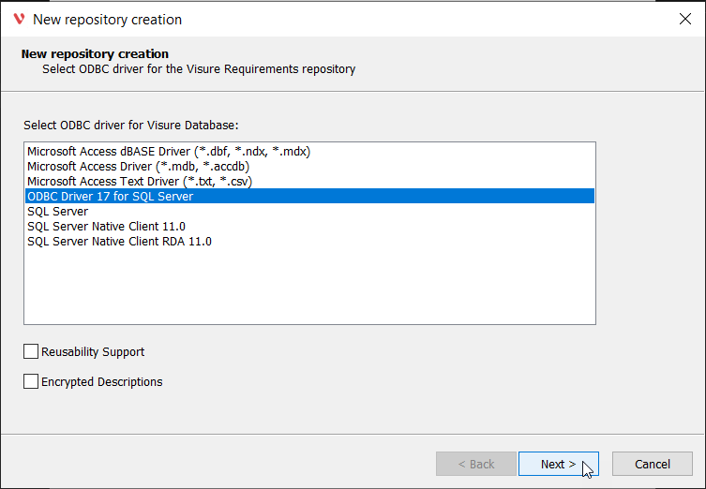The width and height of the screenshot is (706, 489).
Task: Click the Next > button
Action: pos(558,464)
